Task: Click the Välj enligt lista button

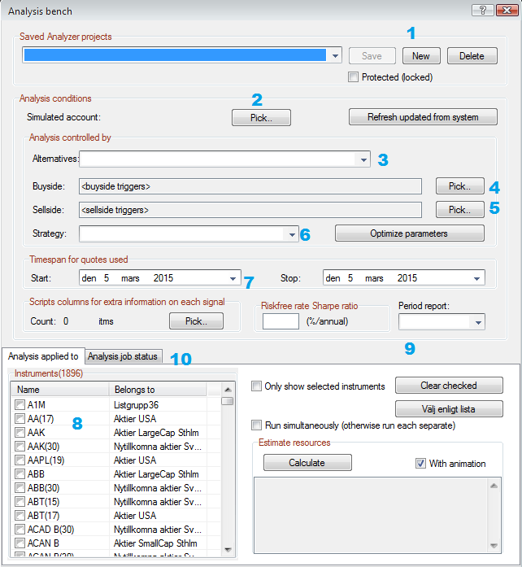Action: (x=449, y=409)
